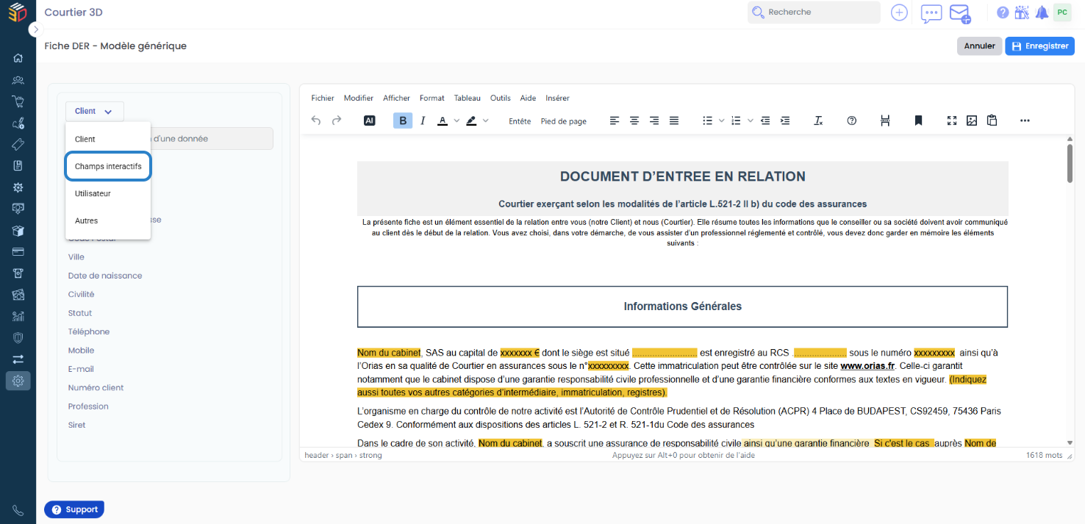Toggle fullscreen editor mode
1085x524 pixels.
tap(952, 121)
